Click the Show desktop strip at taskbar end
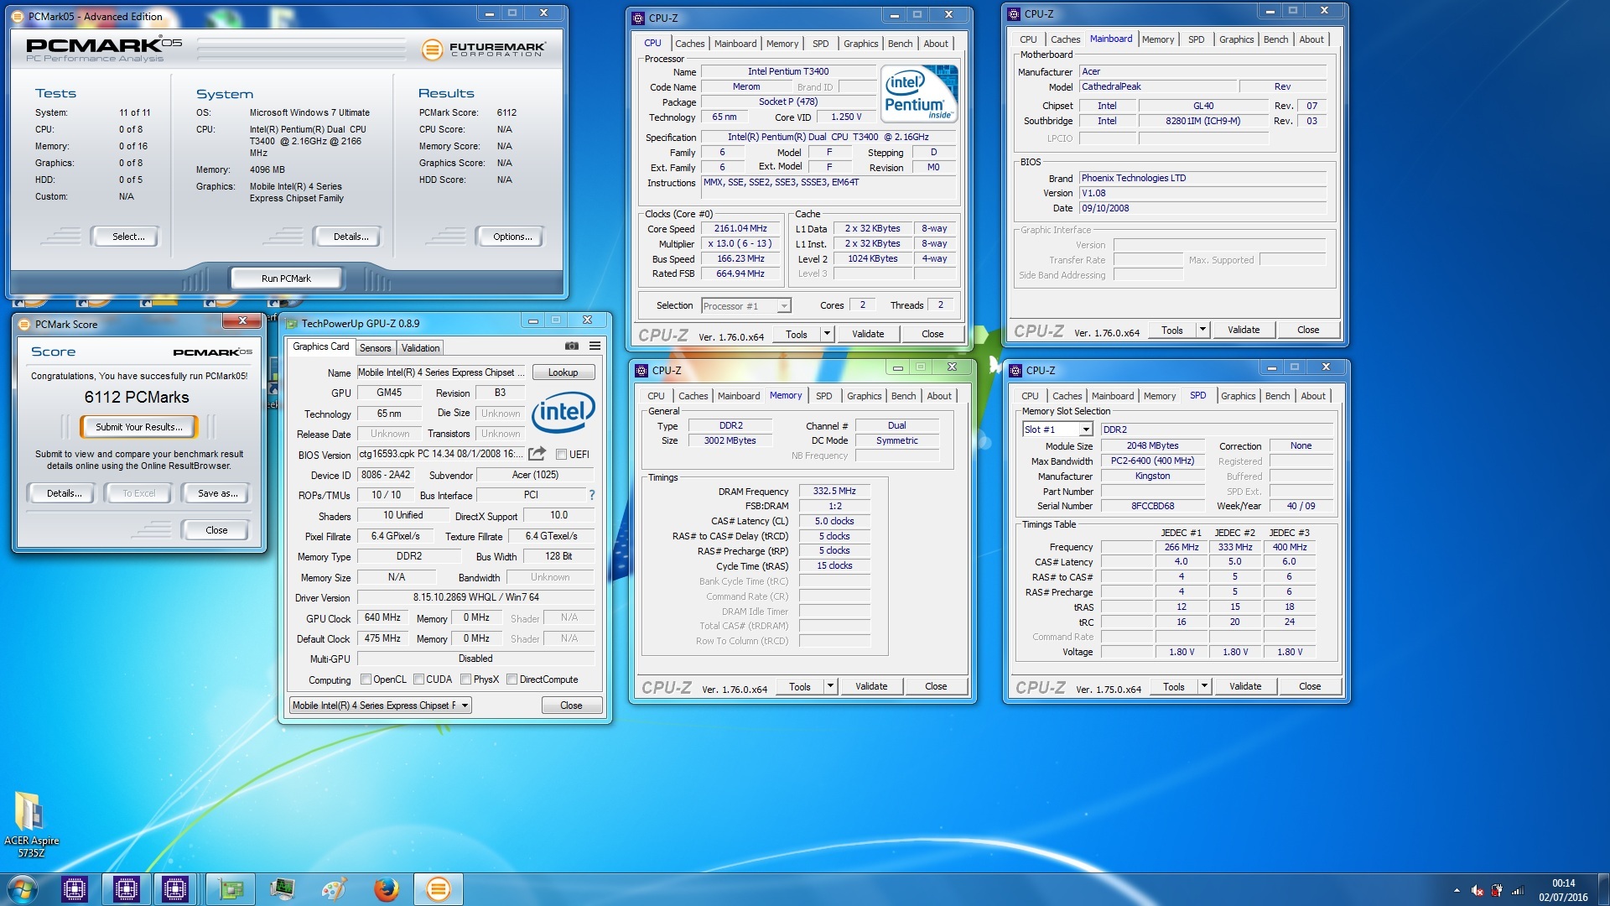Image resolution: width=1610 pixels, height=906 pixels. pyautogui.click(x=1603, y=890)
